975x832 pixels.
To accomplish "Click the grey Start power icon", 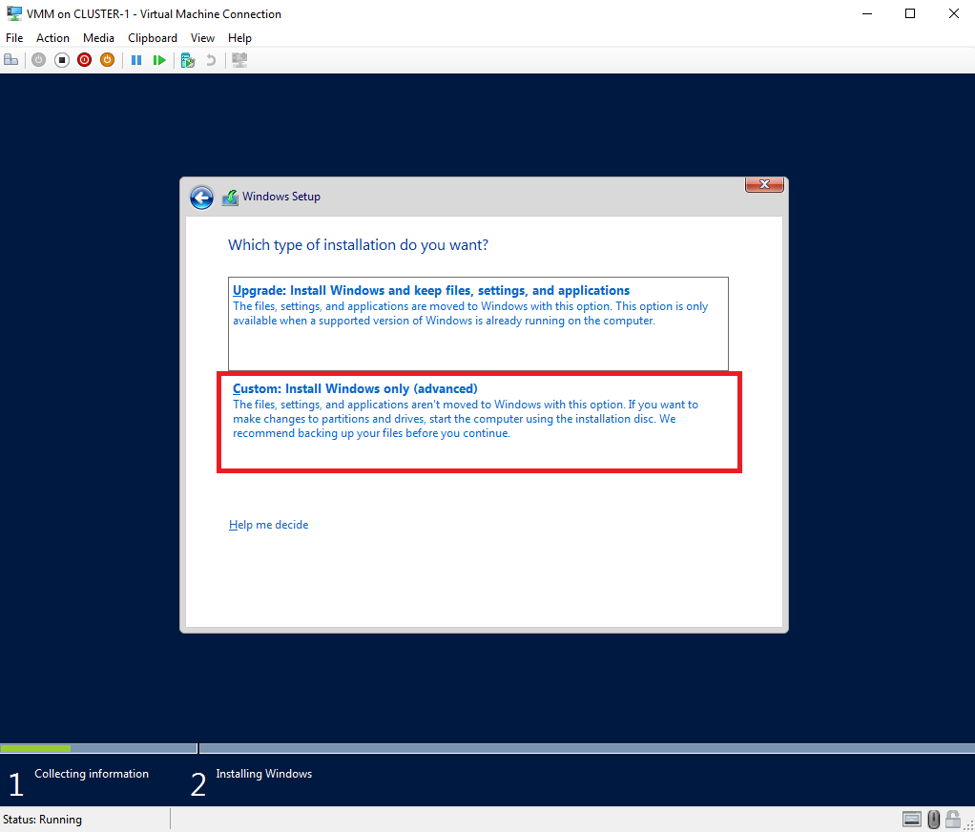I will coord(38,60).
